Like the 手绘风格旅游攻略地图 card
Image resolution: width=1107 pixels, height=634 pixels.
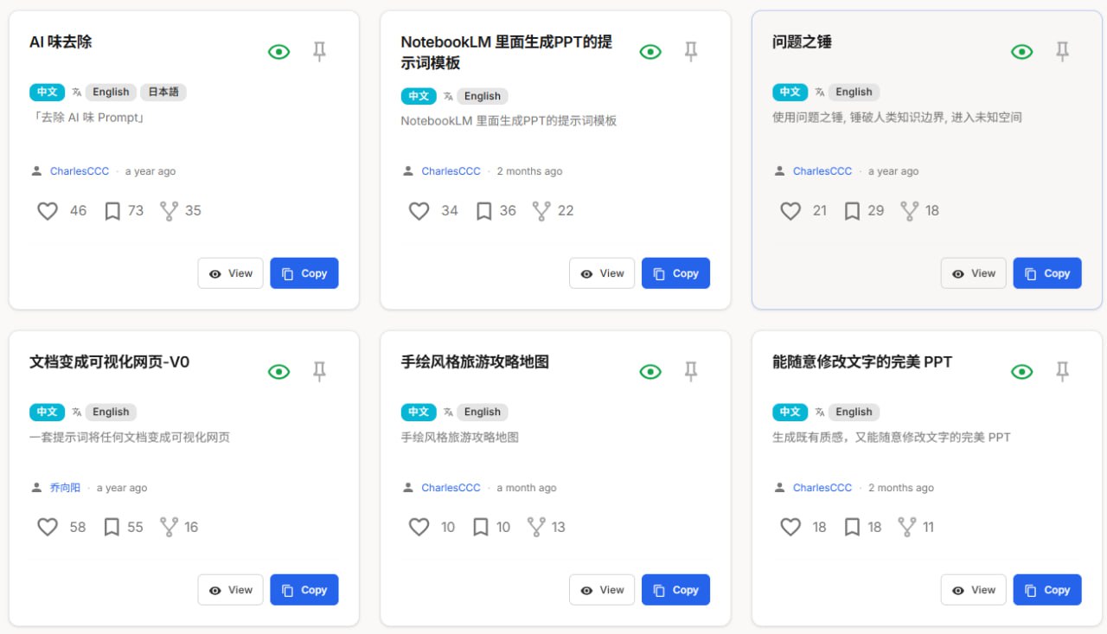pyautogui.click(x=419, y=527)
